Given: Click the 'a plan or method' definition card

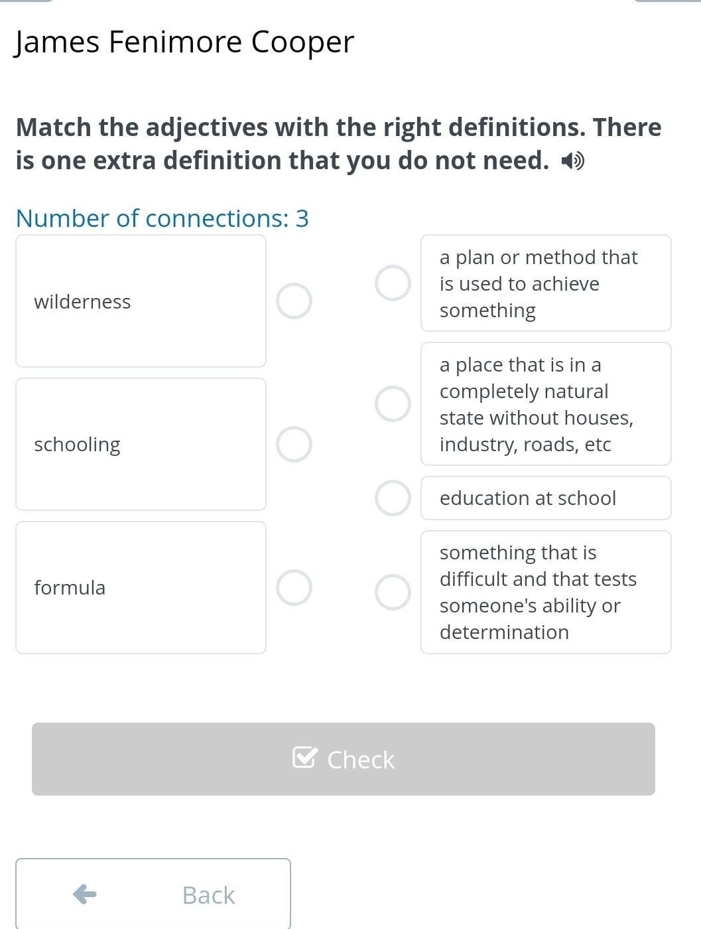Looking at the screenshot, I should 546,283.
